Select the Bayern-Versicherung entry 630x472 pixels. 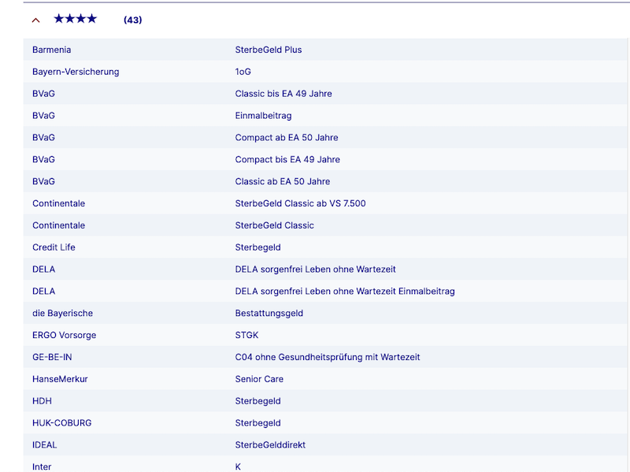click(x=76, y=72)
